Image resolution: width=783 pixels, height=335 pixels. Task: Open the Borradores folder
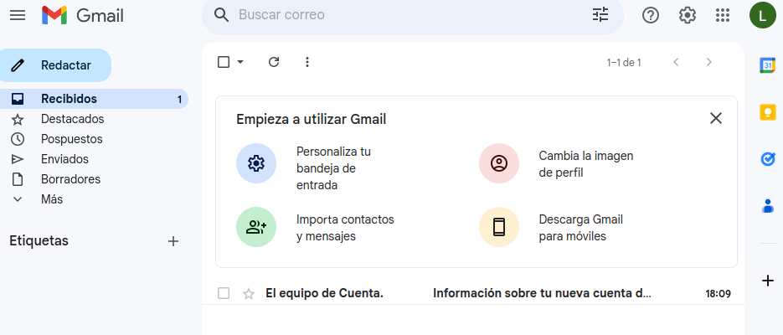coord(70,179)
